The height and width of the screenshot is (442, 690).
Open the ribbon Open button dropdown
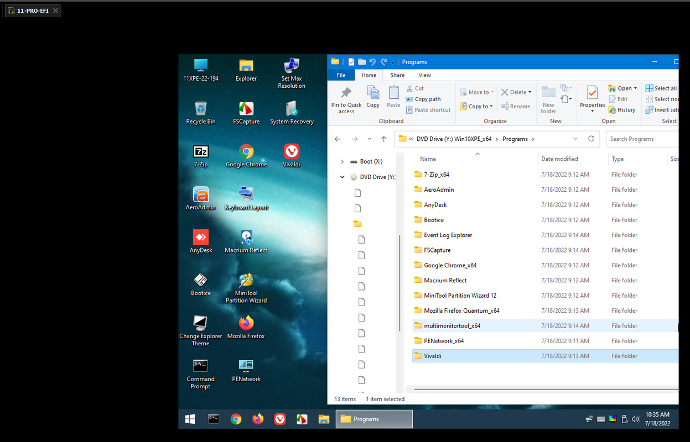pyautogui.click(x=635, y=88)
